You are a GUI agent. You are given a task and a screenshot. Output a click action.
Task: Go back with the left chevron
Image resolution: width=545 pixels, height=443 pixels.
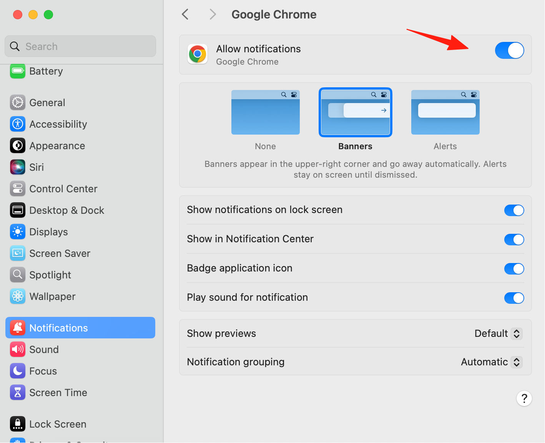point(185,15)
